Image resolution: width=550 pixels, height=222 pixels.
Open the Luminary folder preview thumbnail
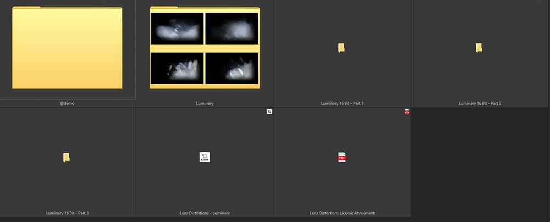(205, 48)
